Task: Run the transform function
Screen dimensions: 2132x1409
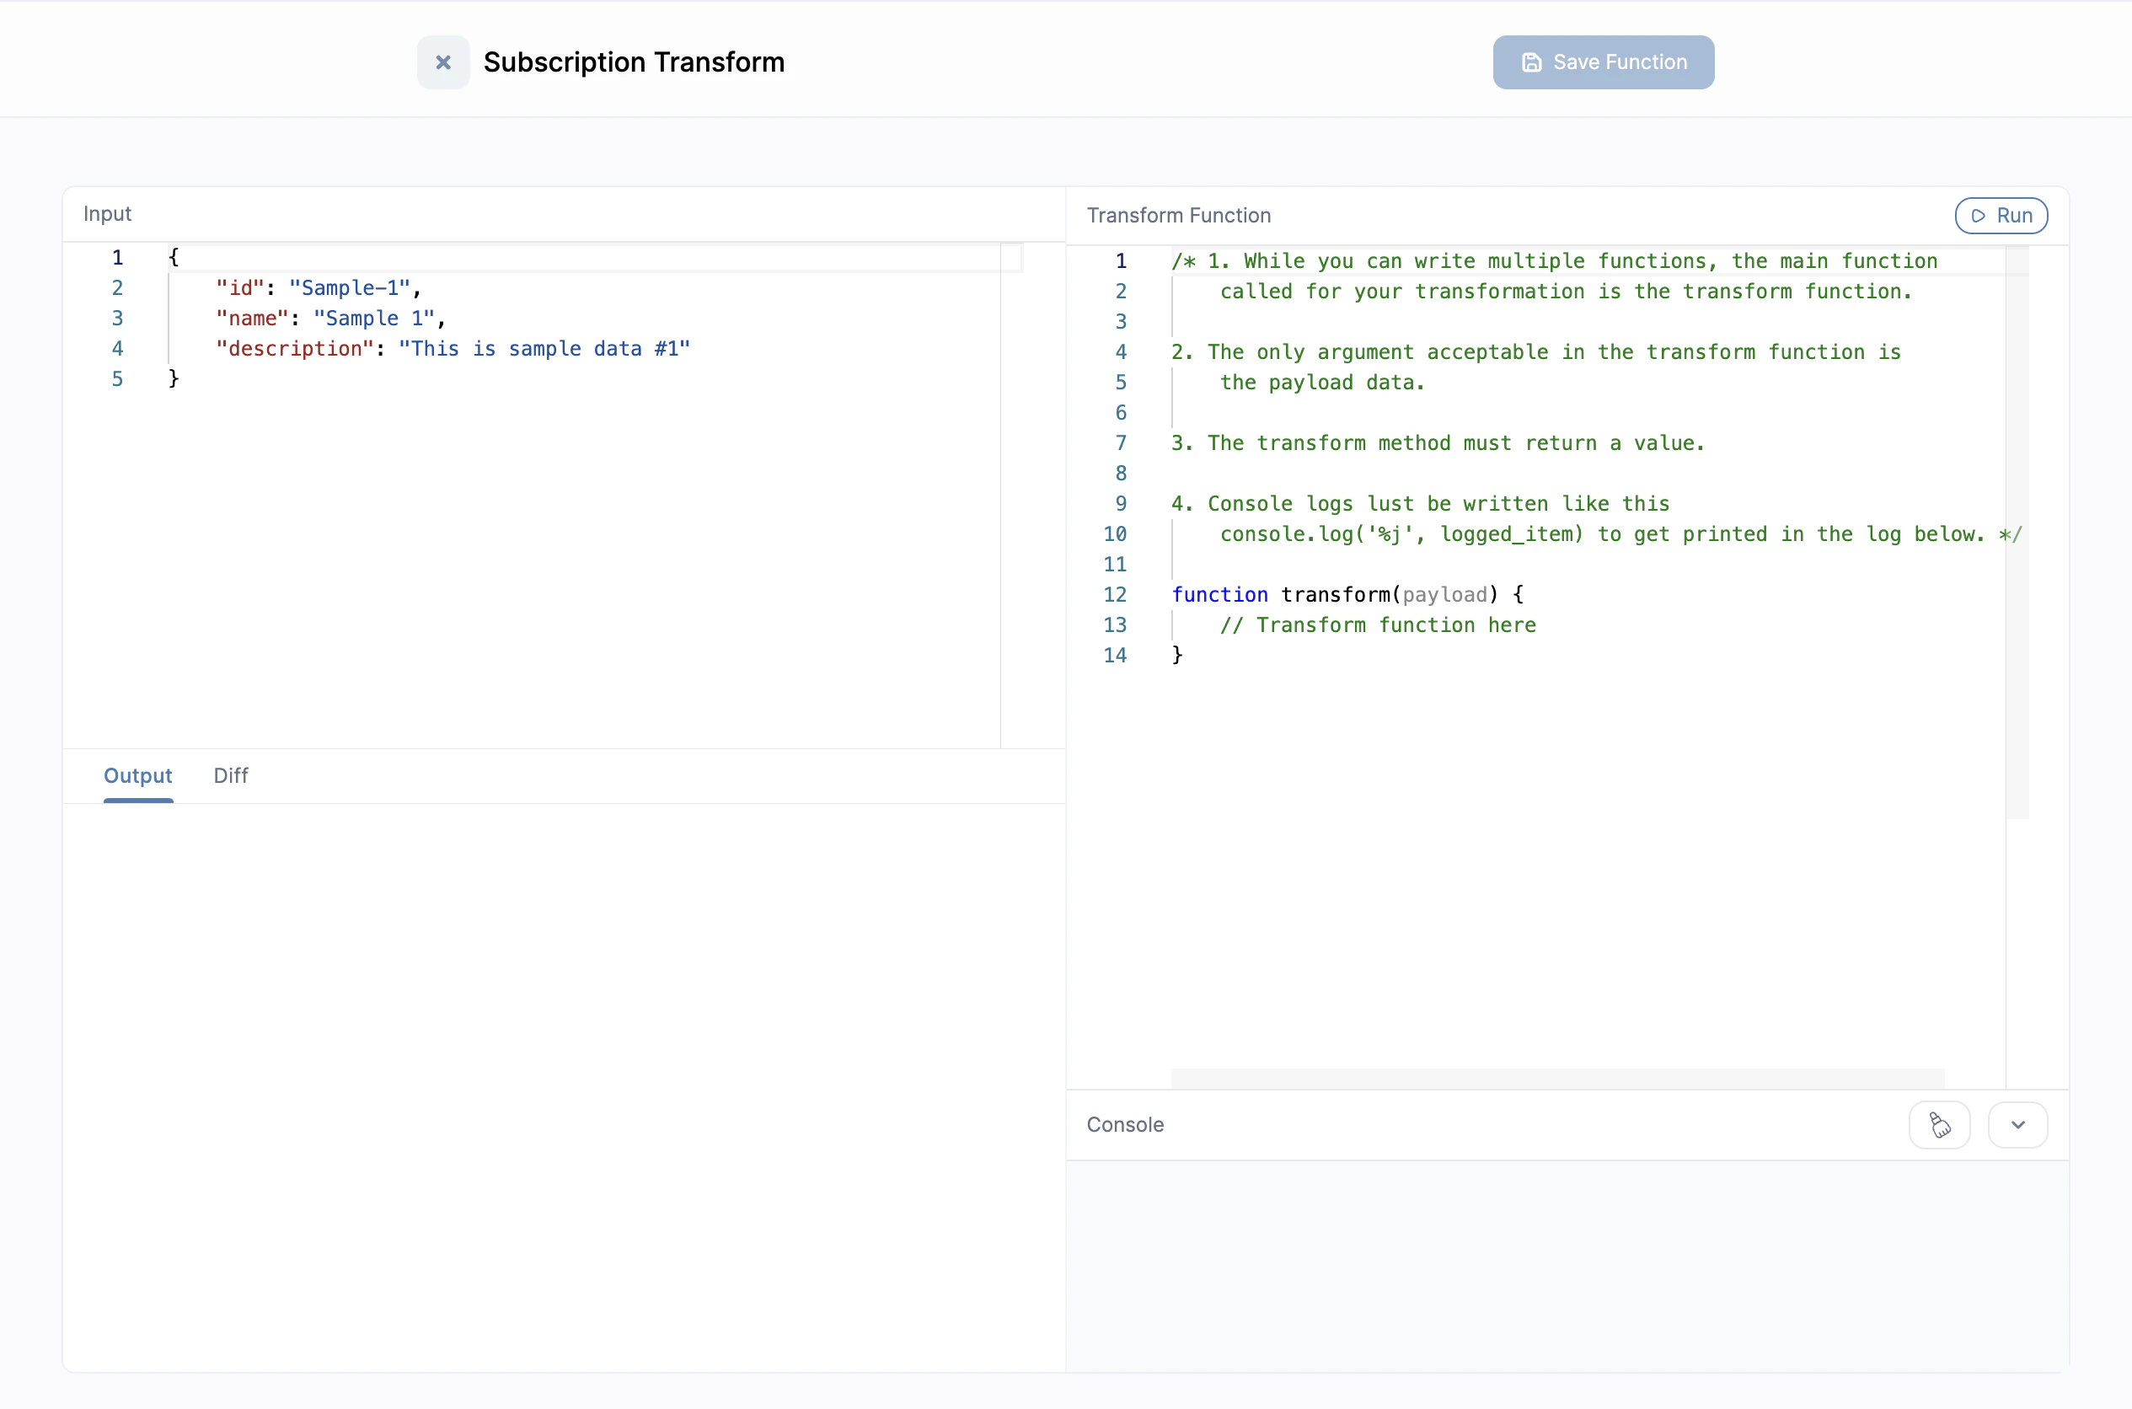Action: 2001,216
